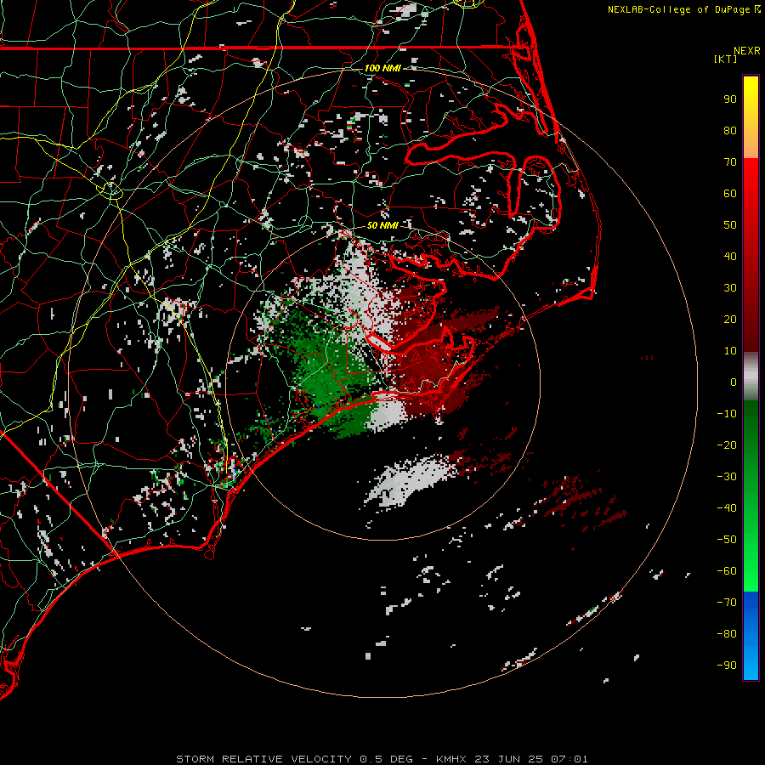Click the 30 value on velocity scale
This screenshot has height=765, width=765.
(730, 288)
